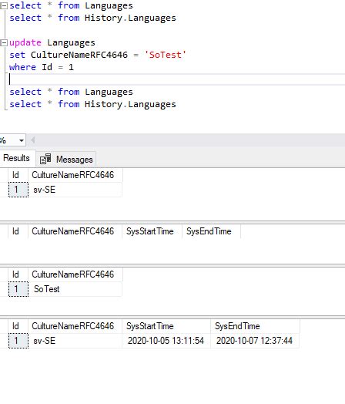The width and height of the screenshot is (345, 404).
Task: Click the horizontal scrollbar left arrow
Action: pos(32,140)
